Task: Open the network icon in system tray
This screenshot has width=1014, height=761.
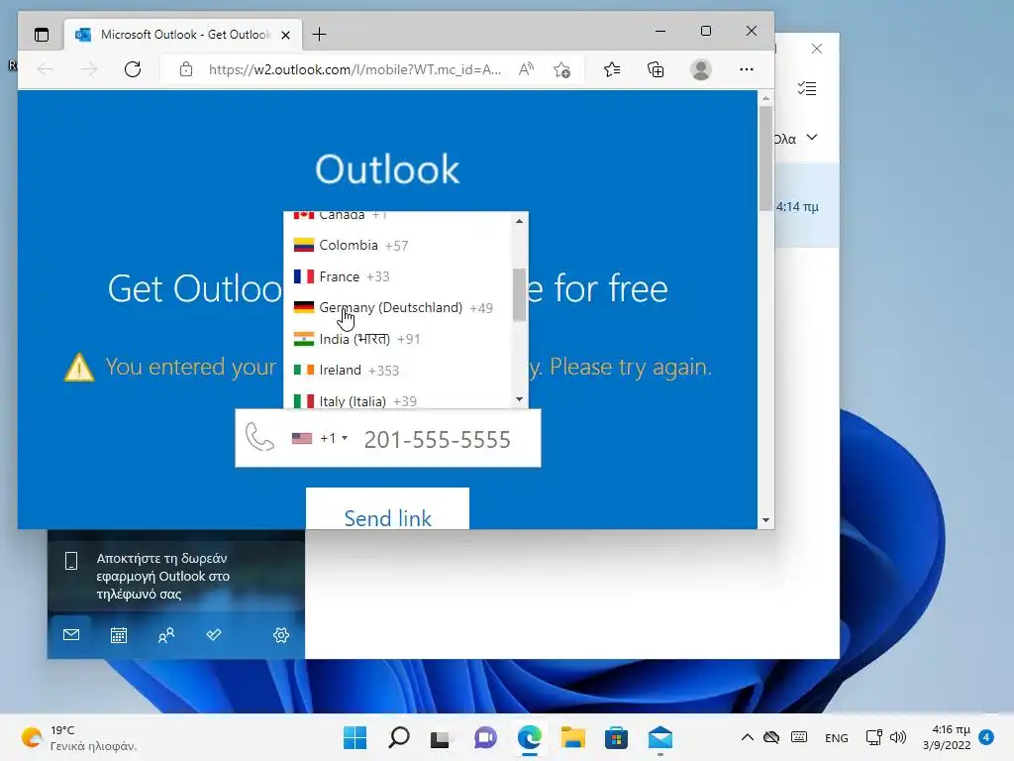Action: click(x=873, y=737)
